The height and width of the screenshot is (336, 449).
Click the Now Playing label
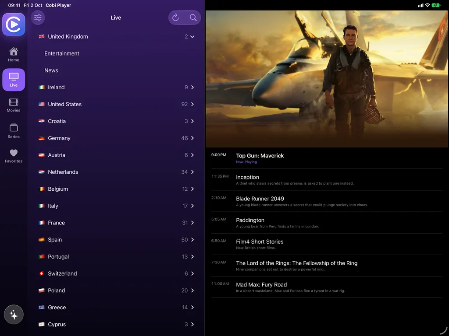[x=246, y=162]
